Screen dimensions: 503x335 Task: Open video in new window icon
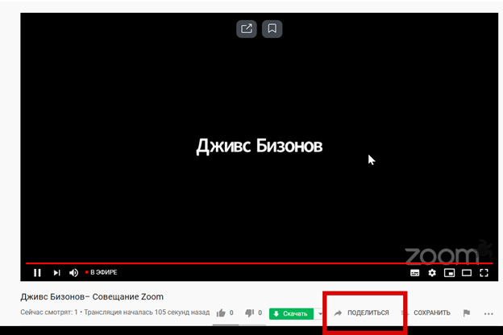tap(247, 29)
